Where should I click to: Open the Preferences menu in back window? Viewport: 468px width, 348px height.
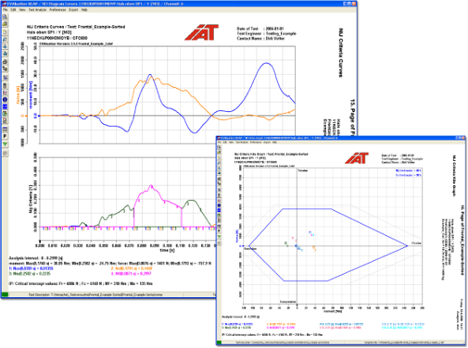point(57,10)
